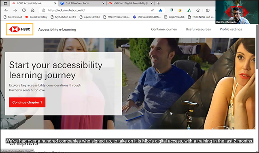Image resolution: width=259 pixels, height=153 pixels.
Task: Open the Profile settings menu item
Action: pos(231,29)
